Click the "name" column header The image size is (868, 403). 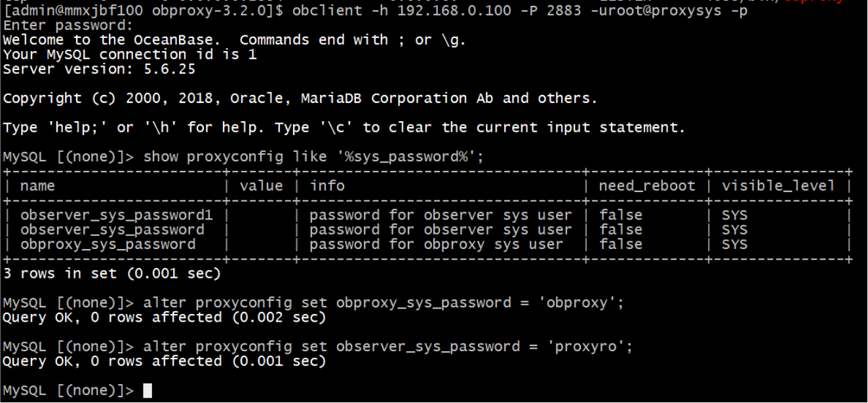(x=37, y=185)
